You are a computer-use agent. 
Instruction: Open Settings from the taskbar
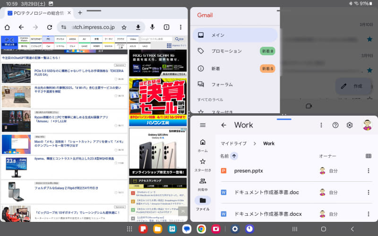point(235,229)
